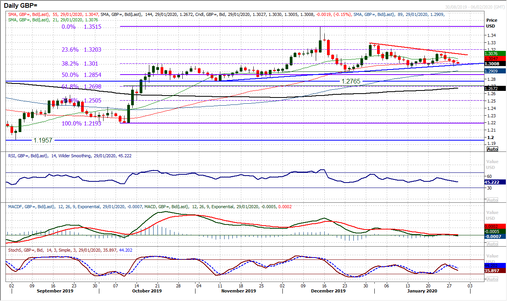
Task: Toggle Auto scaling in the RSI panel
Action: pyautogui.click(x=492, y=200)
